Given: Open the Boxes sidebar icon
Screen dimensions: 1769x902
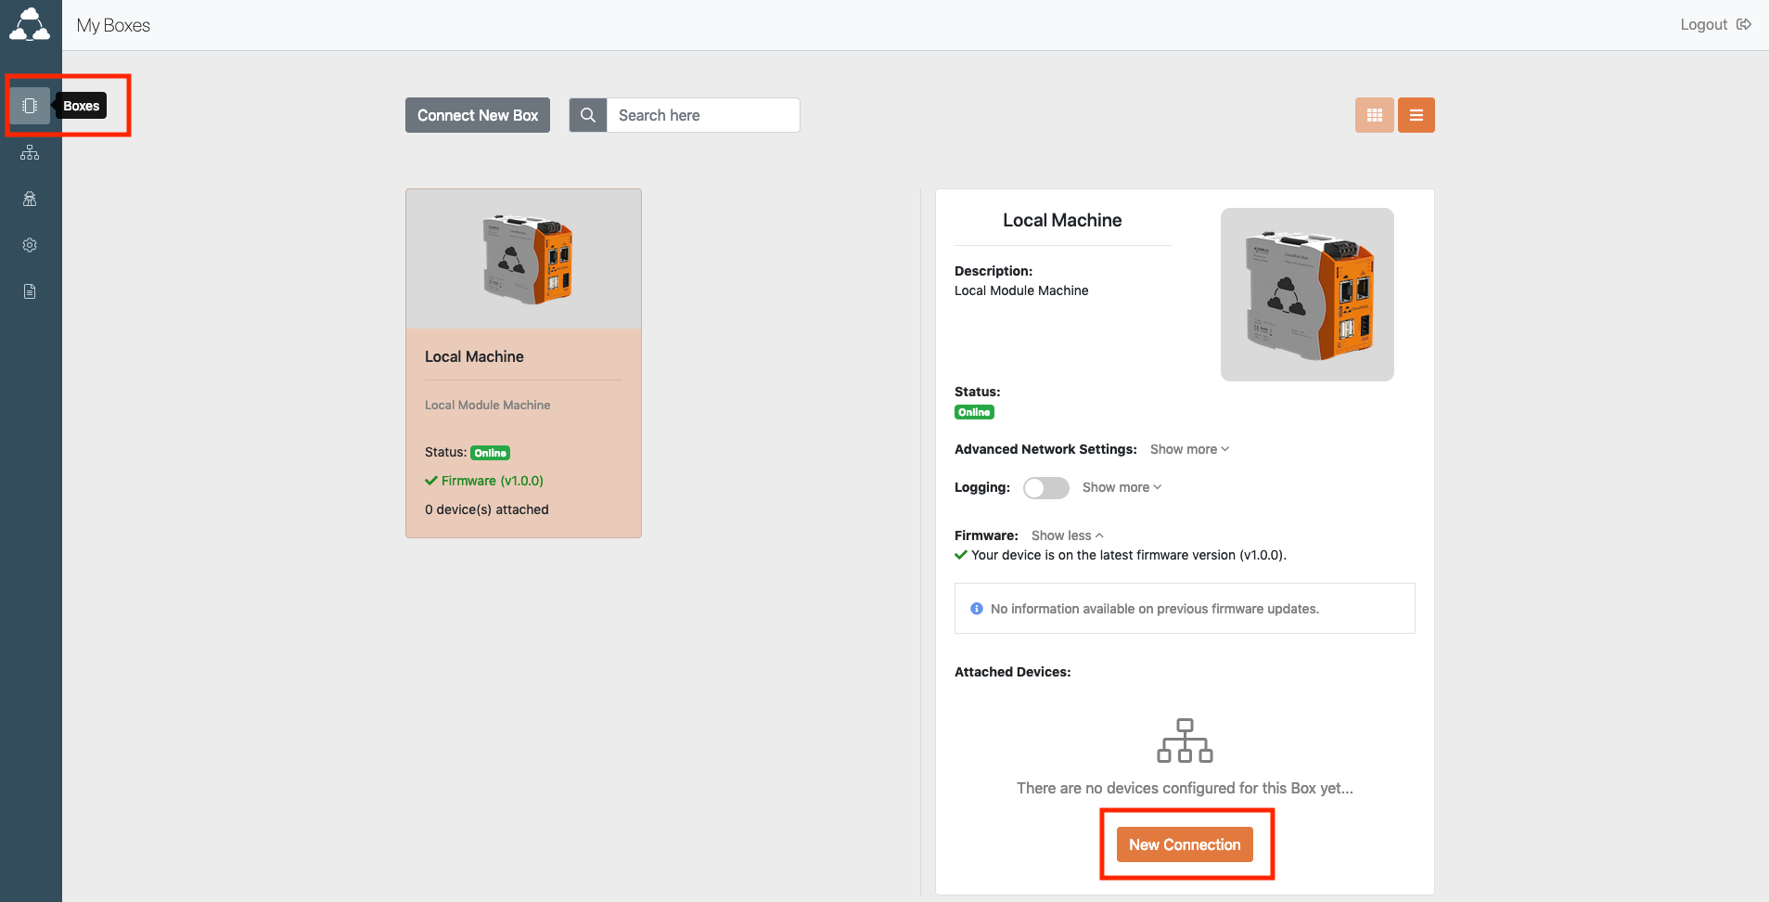Looking at the screenshot, I should (30, 106).
